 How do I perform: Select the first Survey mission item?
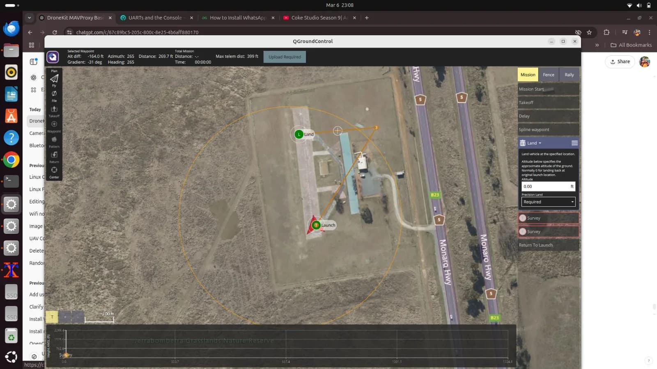[x=549, y=218]
